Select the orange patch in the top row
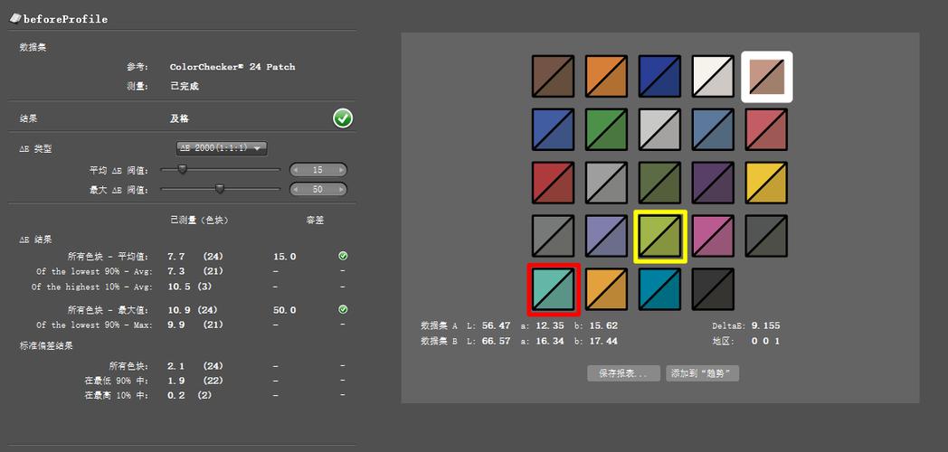Viewport: 948px width, 452px height. point(606,76)
